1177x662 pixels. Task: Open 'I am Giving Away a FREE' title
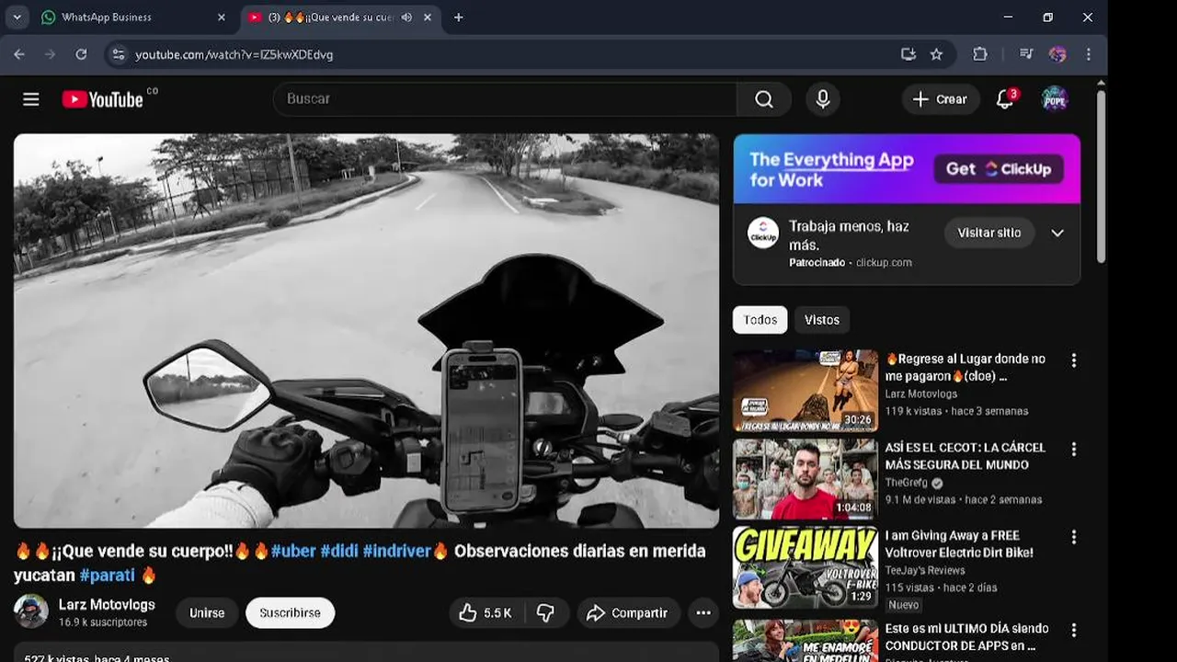point(959,544)
